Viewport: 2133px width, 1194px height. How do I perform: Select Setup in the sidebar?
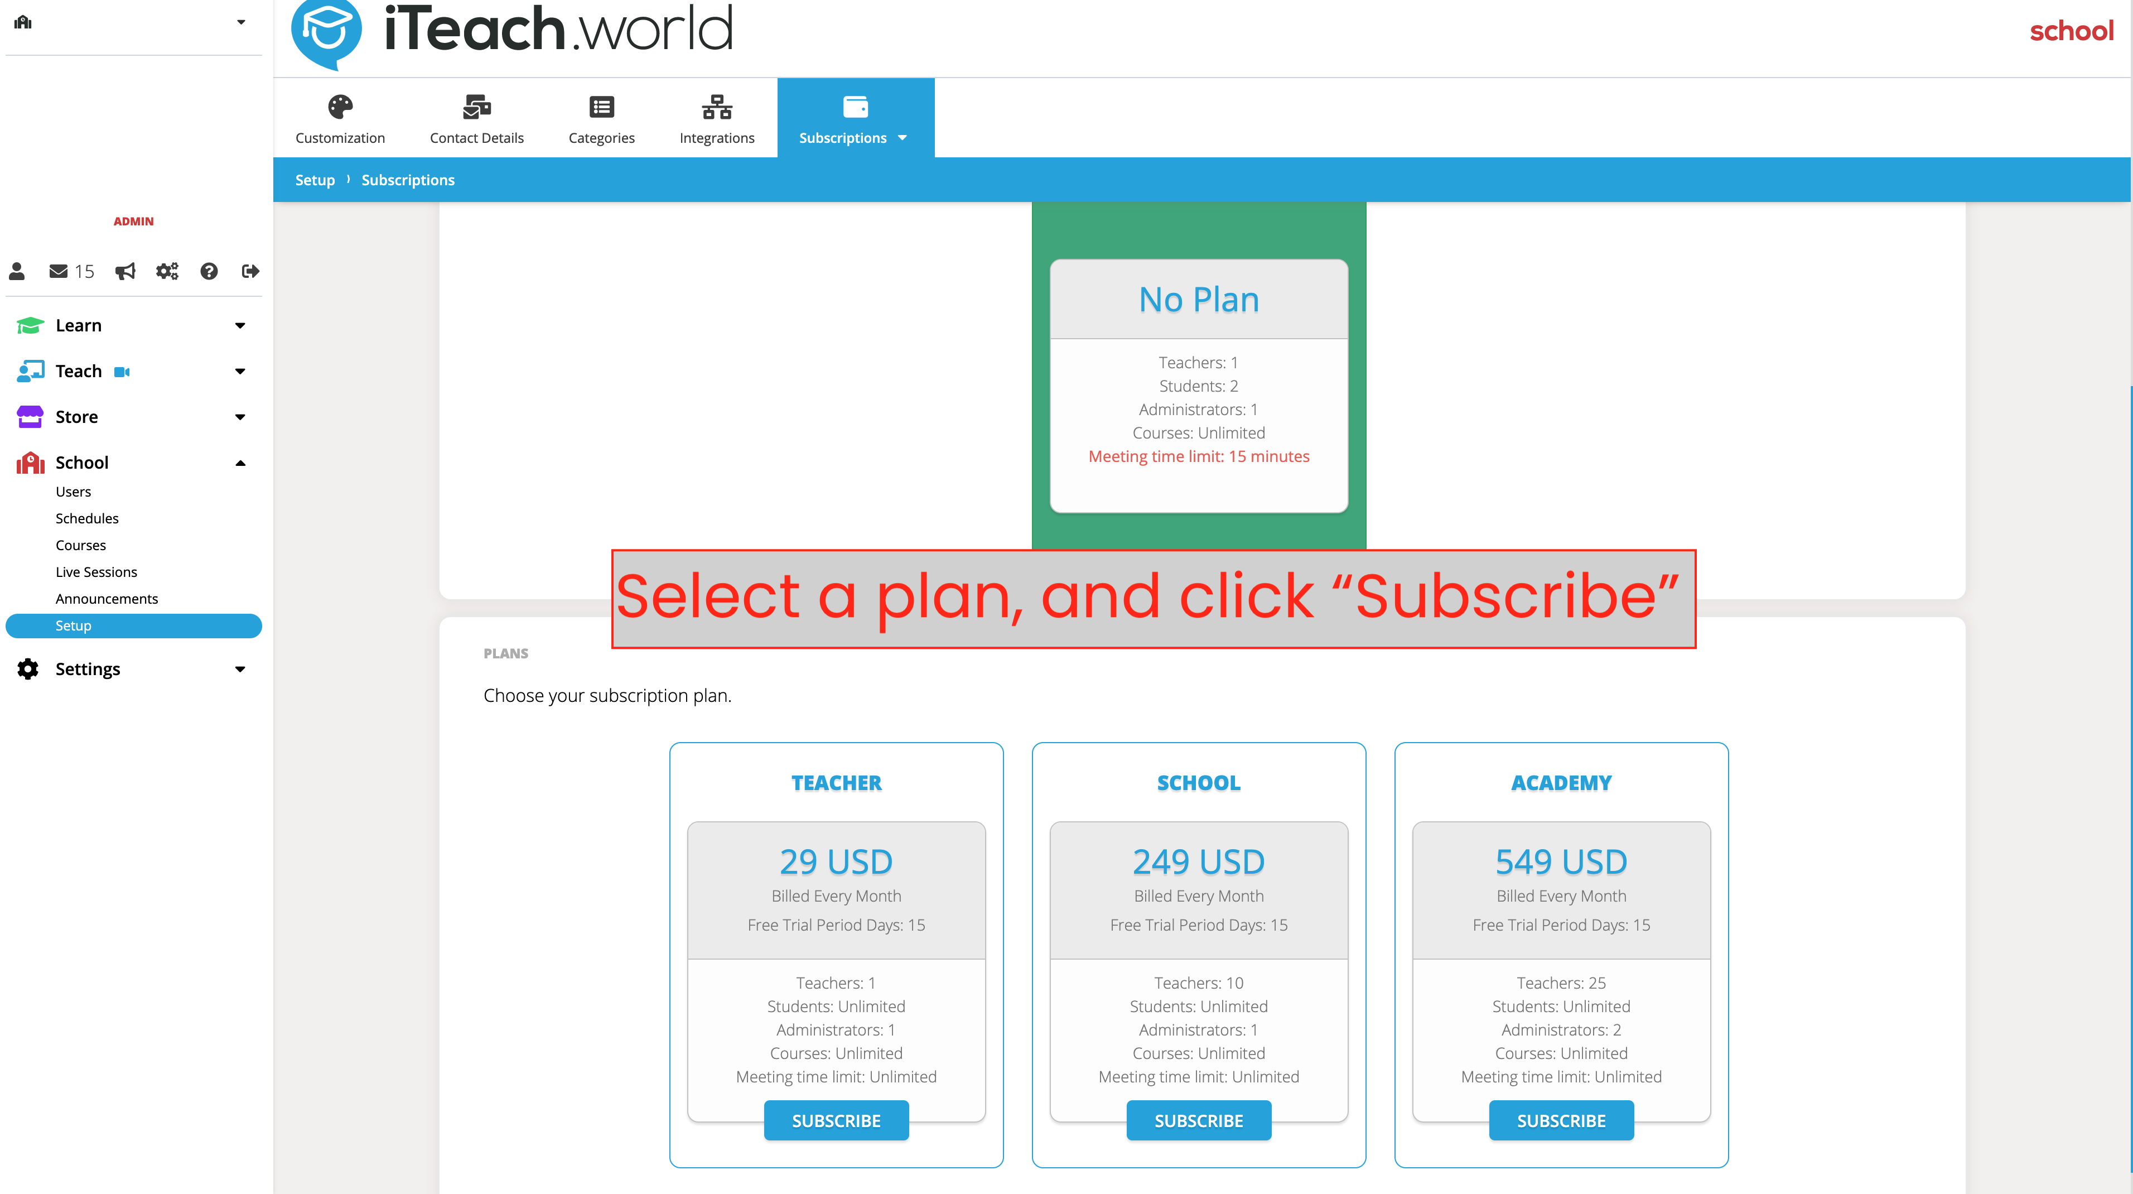[133, 626]
